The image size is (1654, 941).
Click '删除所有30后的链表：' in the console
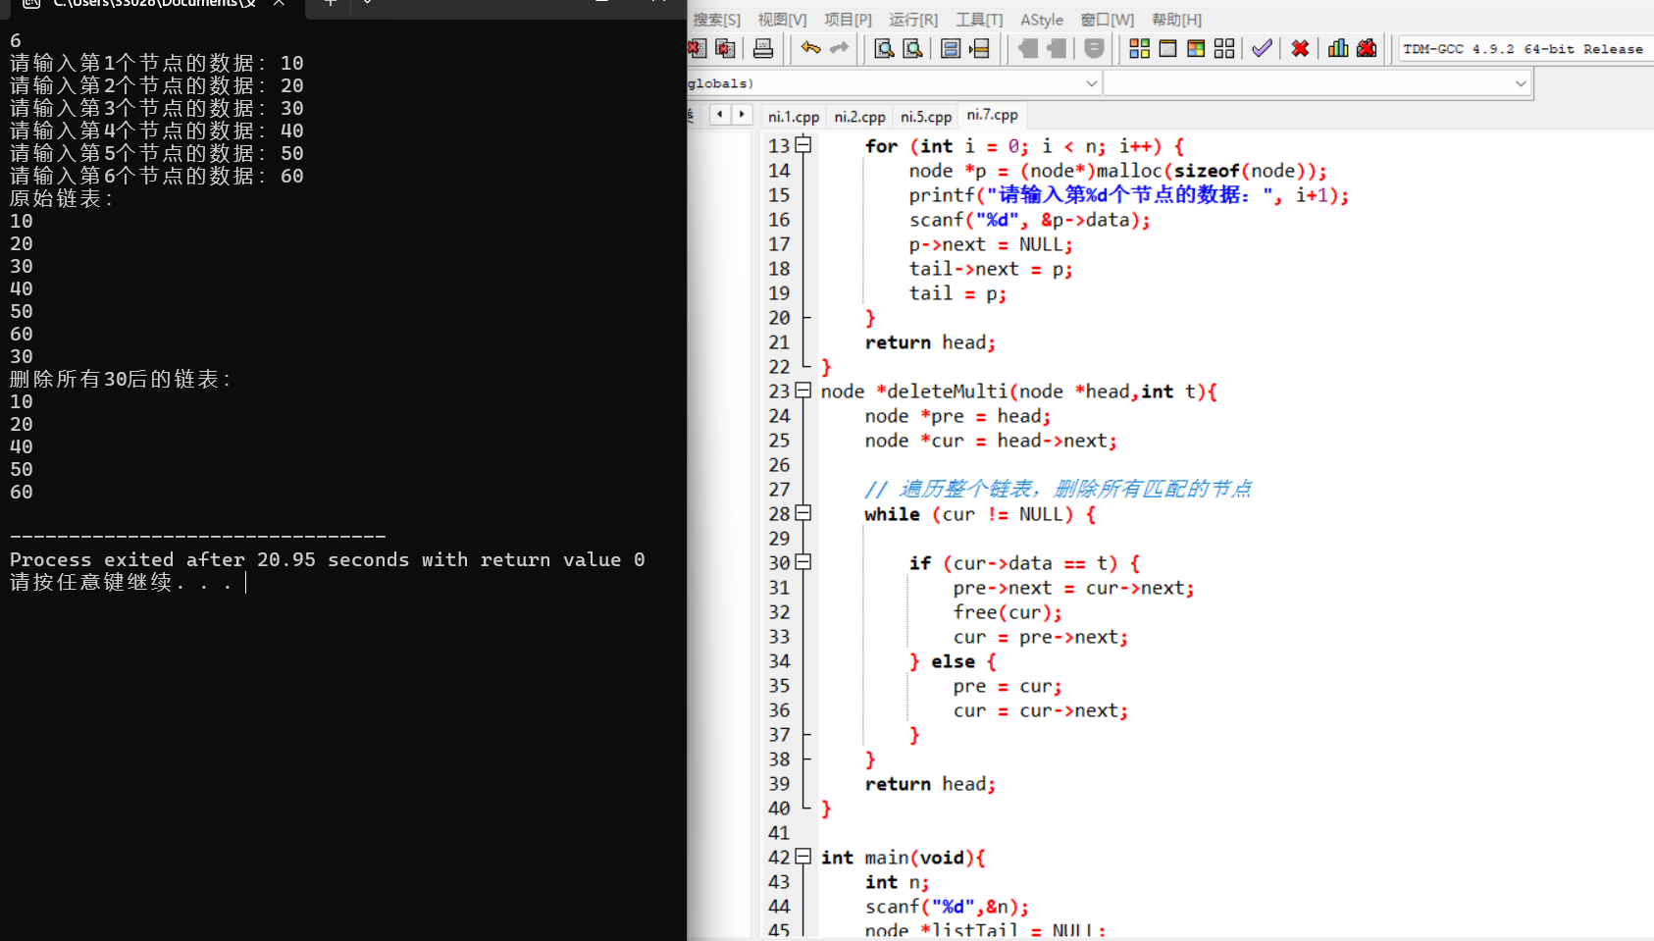121,379
